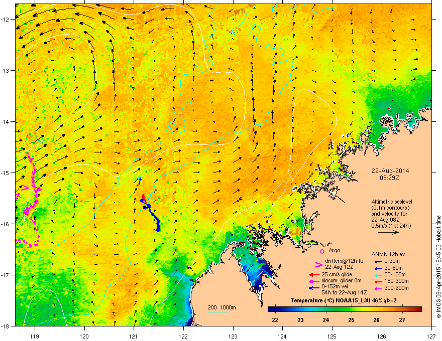Click the '200 1000m' isobath label text

tap(222, 307)
